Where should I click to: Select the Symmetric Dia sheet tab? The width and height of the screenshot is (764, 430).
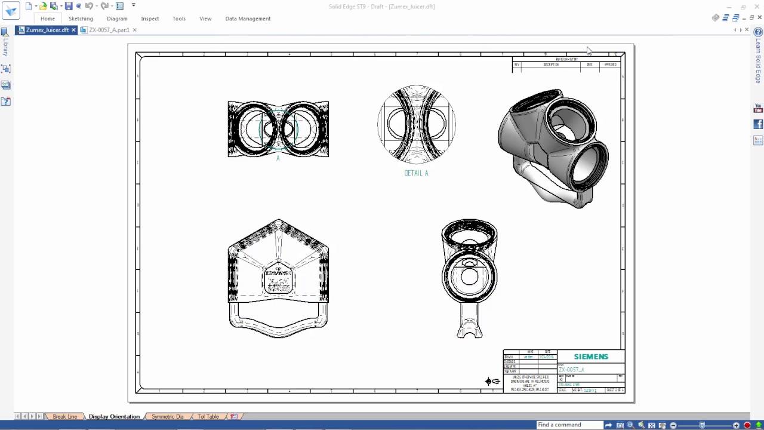tap(167, 416)
